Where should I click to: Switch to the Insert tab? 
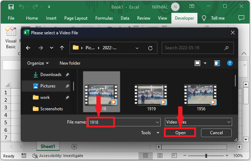[x=51, y=18]
